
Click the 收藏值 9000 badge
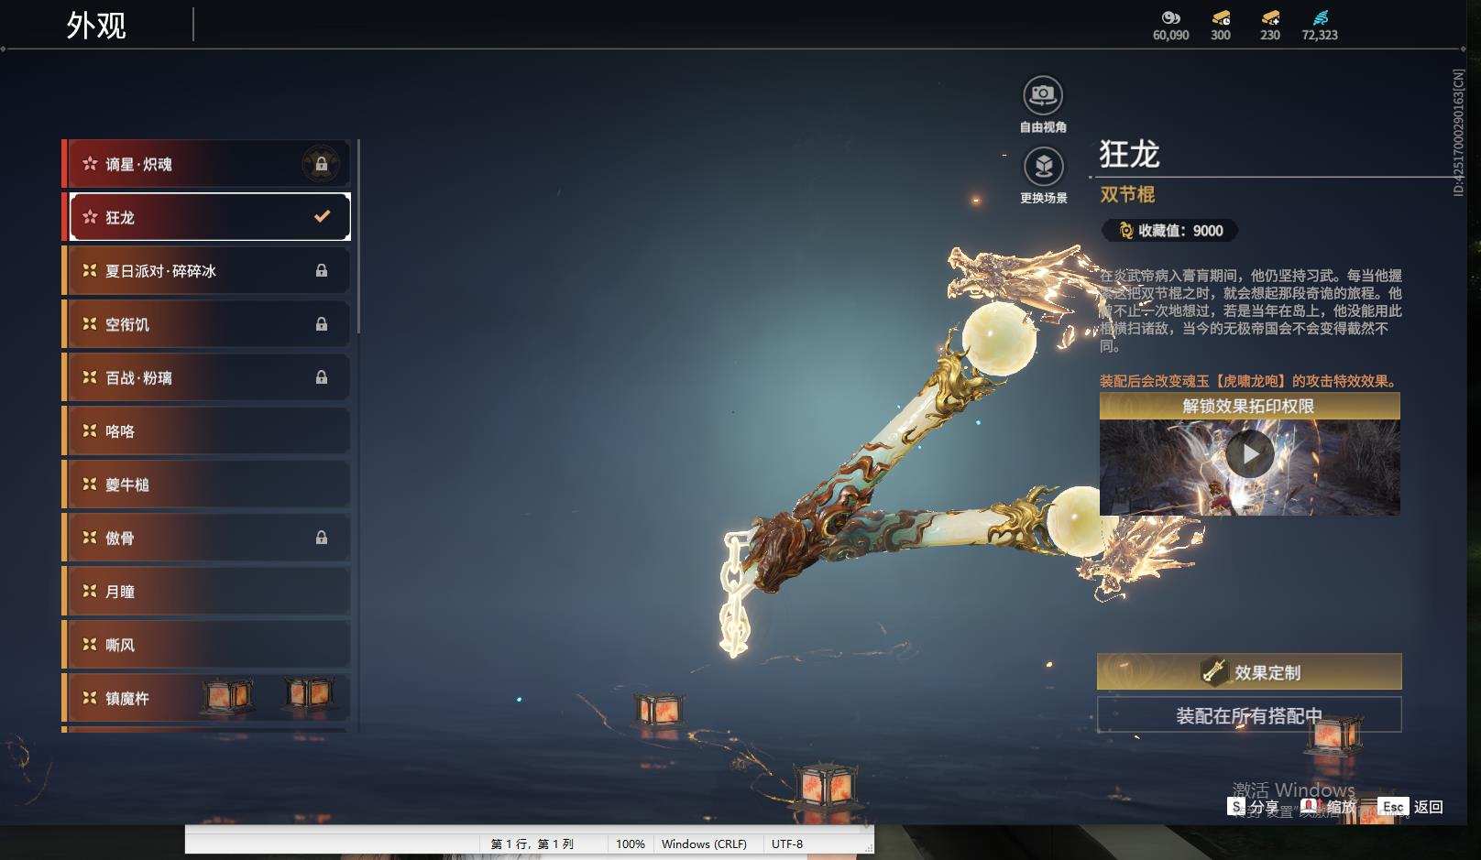pos(1170,231)
